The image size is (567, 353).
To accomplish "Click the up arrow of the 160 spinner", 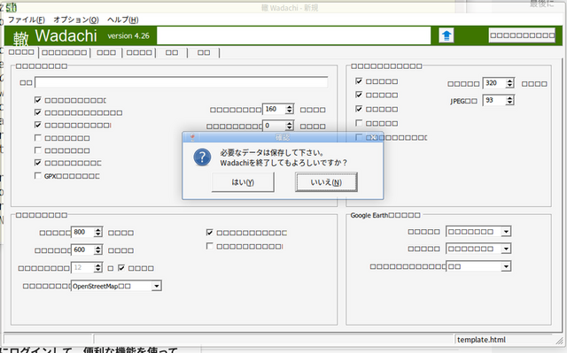I will click(x=290, y=106).
